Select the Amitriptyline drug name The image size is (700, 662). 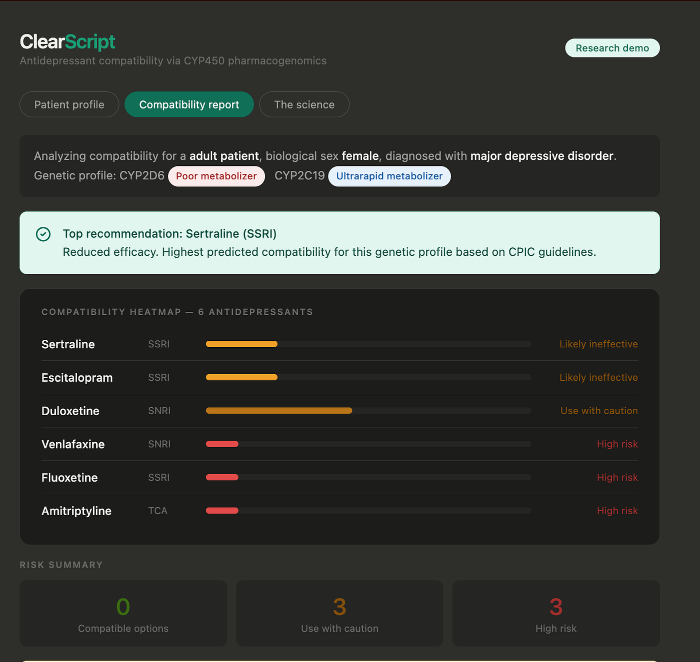click(x=76, y=511)
